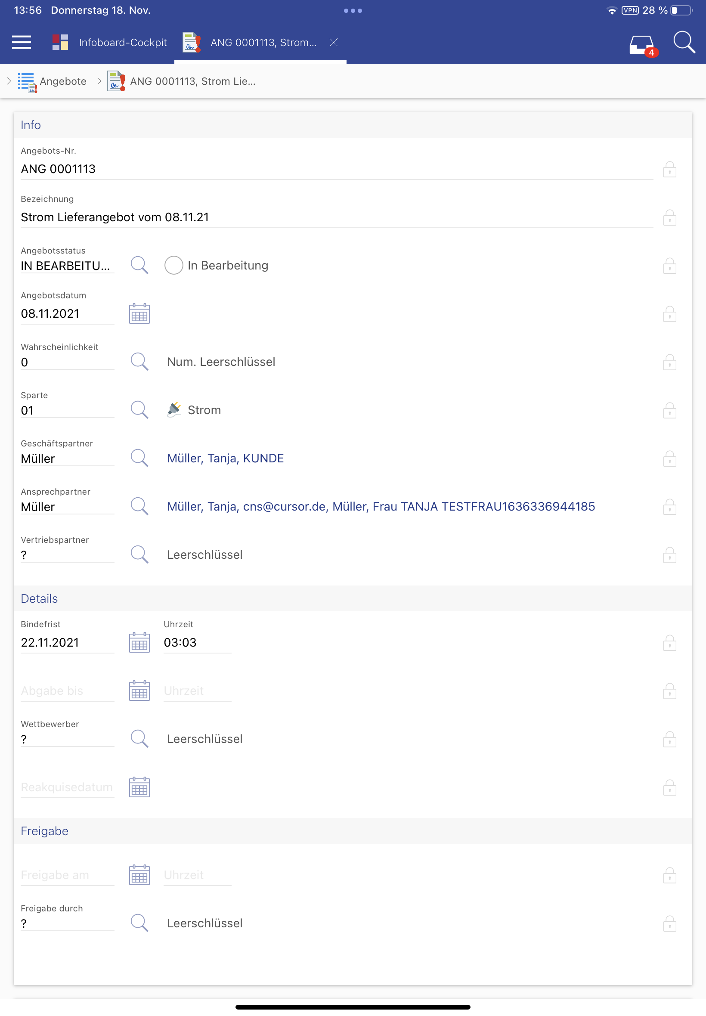Select the In Bearbeitung radio circle
Viewport: 706px width, 1016px height.
[174, 265]
